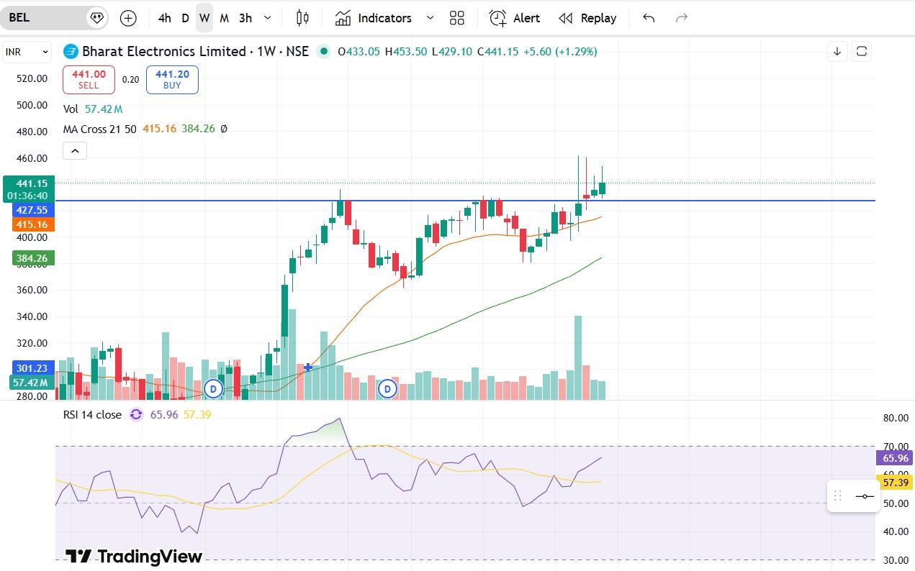Click the 65.96 RSI value label
The image size is (915, 571).
pyautogui.click(x=894, y=458)
